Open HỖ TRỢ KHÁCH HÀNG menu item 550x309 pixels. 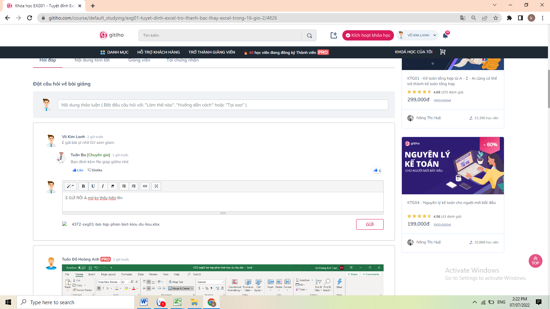(x=158, y=52)
